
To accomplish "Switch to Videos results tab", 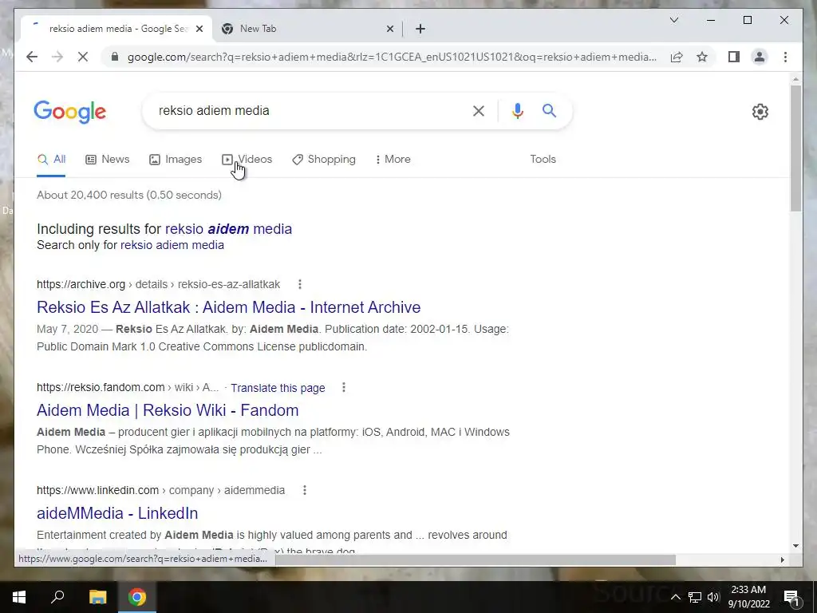I will [x=247, y=159].
